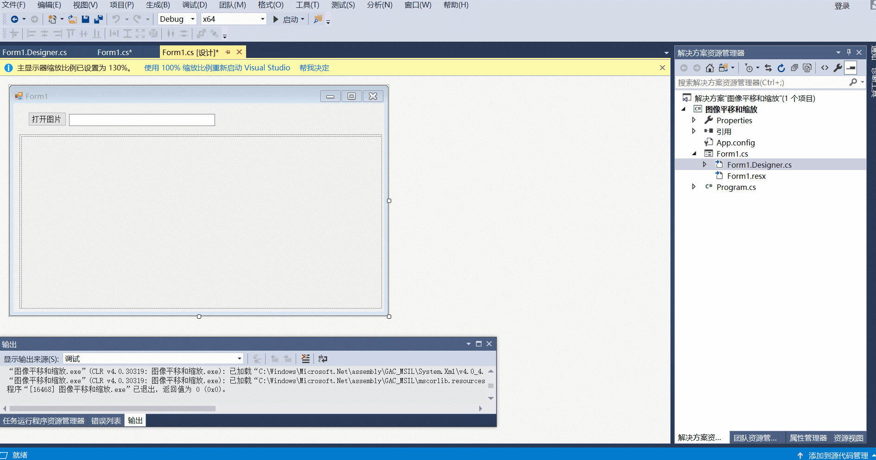Pin the Form1.cs design tab
This screenshot has height=460, width=876.
point(228,52)
